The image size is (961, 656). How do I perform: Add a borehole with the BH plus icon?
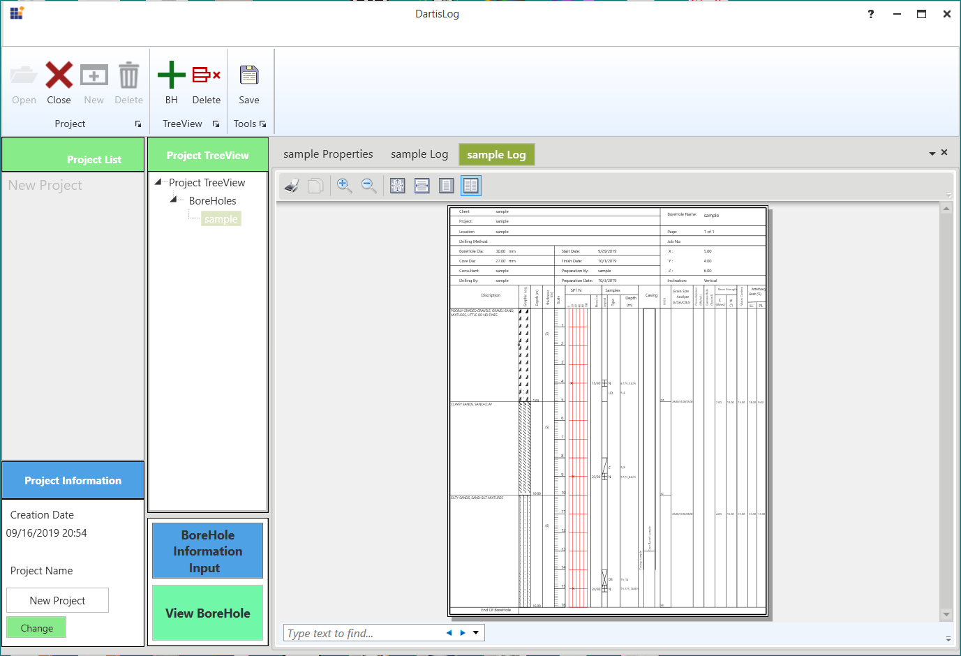point(171,75)
